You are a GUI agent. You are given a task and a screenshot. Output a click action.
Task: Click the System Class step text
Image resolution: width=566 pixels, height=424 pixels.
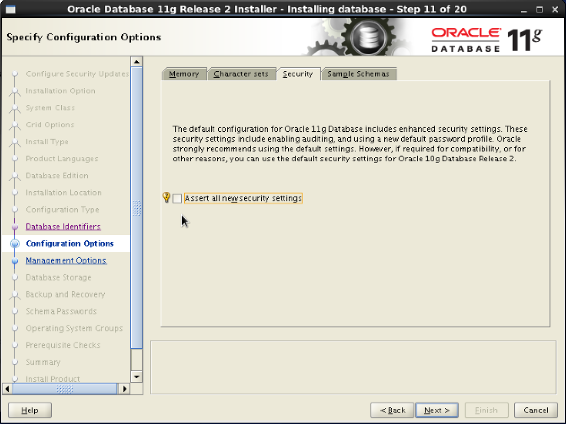pos(50,108)
